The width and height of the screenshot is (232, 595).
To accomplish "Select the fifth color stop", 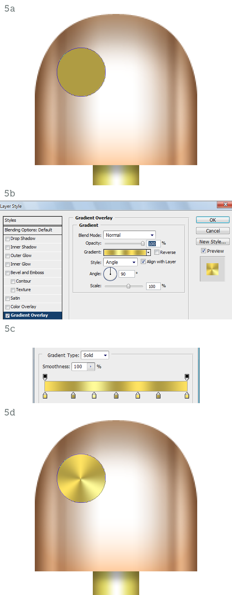I will [138, 395].
